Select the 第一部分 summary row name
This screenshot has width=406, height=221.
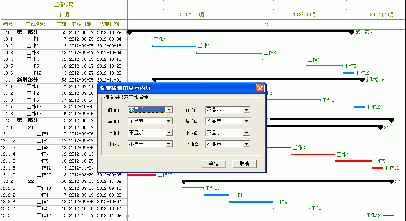(x=28, y=32)
